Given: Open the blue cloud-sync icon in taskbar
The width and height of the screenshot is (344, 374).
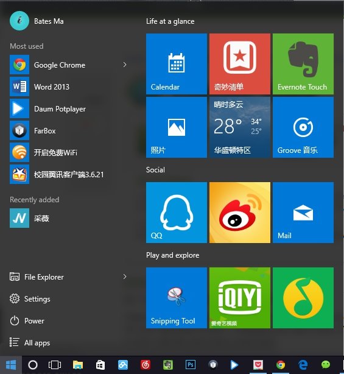Looking at the screenshot, I should tap(123, 365).
